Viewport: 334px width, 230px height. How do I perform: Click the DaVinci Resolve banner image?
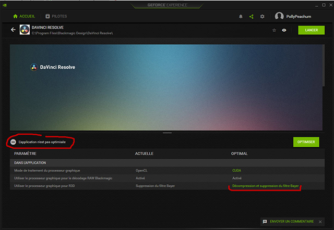point(166,87)
